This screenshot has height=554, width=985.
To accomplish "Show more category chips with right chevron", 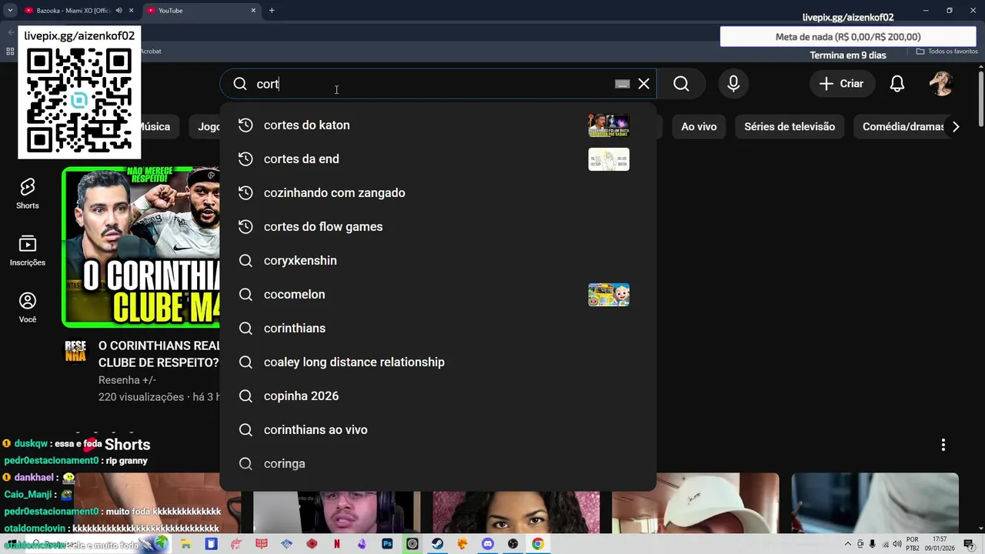I will [956, 127].
